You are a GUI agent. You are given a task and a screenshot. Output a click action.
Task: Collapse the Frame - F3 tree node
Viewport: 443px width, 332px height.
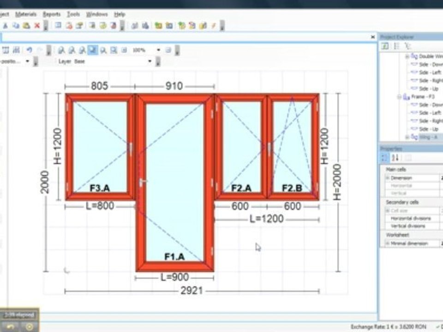coord(399,97)
